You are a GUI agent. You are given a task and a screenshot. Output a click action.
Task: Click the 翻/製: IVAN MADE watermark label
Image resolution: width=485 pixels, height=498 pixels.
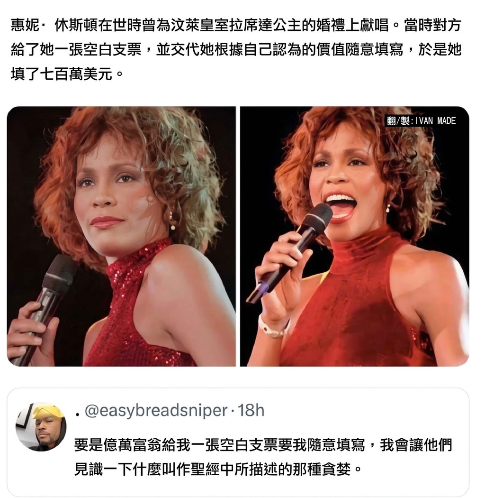(421, 120)
